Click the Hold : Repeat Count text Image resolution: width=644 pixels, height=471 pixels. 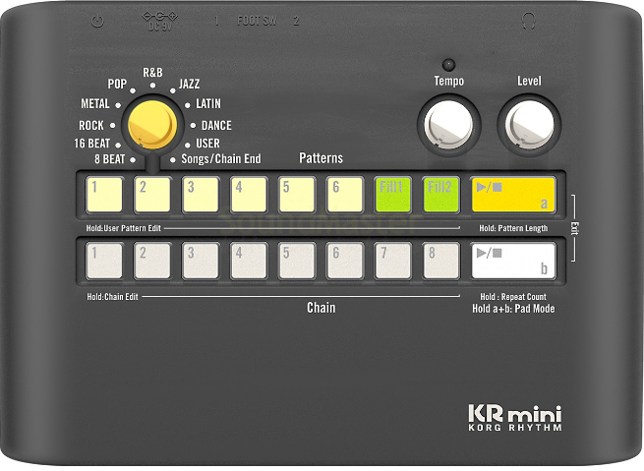click(x=513, y=297)
